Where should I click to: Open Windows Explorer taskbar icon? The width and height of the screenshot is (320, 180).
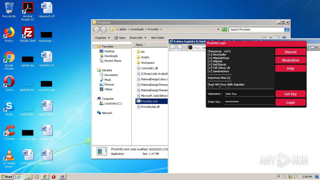tap(28, 177)
